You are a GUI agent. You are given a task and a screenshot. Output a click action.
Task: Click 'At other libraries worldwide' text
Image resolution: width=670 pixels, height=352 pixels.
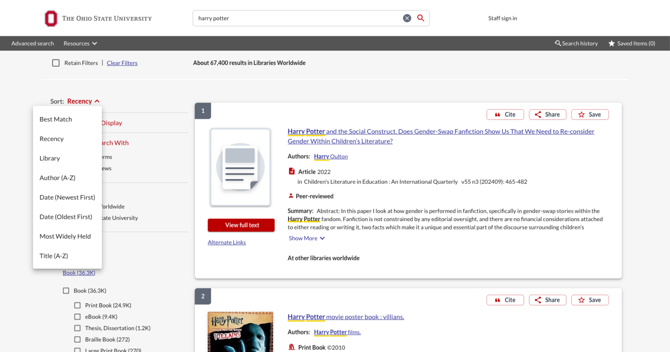pyautogui.click(x=323, y=258)
